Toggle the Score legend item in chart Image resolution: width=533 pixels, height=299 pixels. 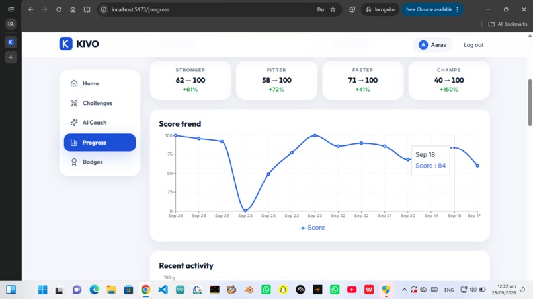pyautogui.click(x=312, y=228)
